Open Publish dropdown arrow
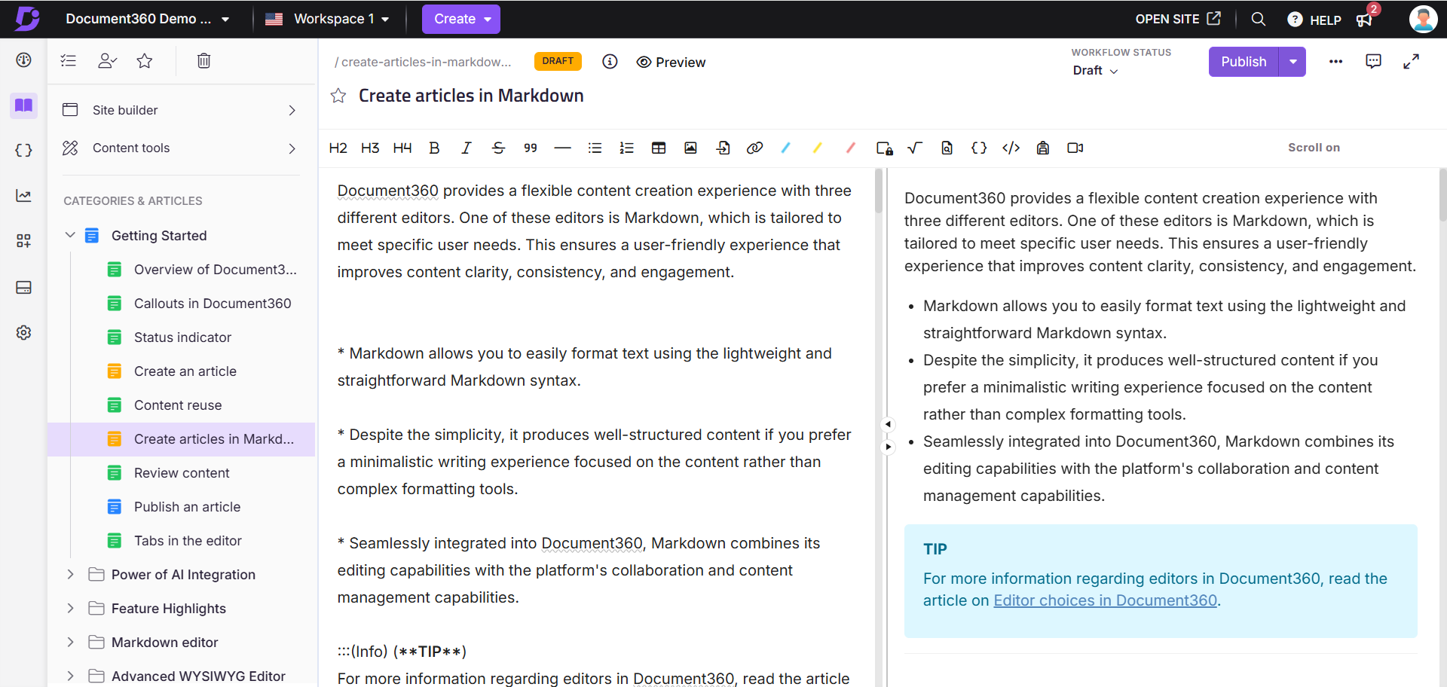Image resolution: width=1447 pixels, height=687 pixels. click(1293, 62)
